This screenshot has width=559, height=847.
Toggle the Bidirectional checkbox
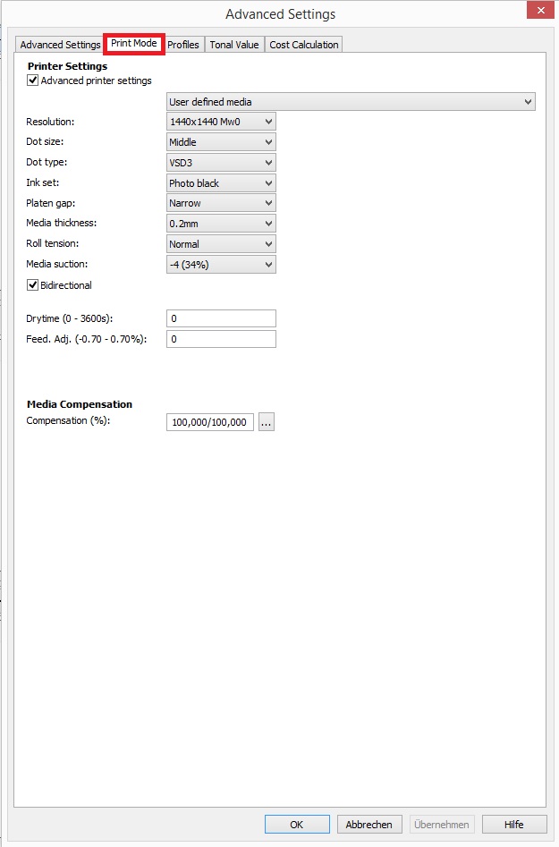pos(33,285)
